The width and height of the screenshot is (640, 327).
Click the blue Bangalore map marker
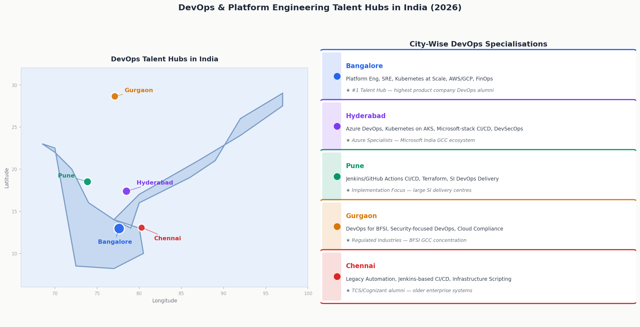click(x=119, y=228)
